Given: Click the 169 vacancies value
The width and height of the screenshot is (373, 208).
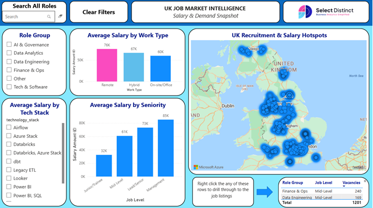Looking at the screenshot, I should 358,197.
